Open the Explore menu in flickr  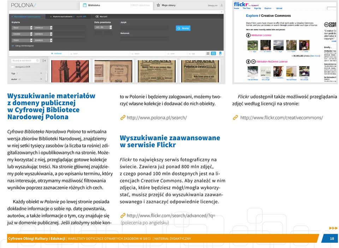(x=269, y=8)
